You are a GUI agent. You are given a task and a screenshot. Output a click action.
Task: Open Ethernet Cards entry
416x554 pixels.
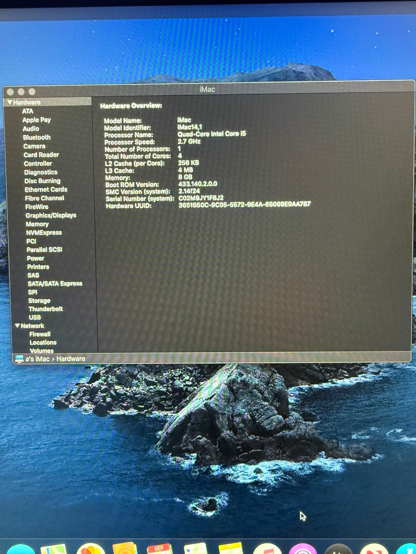point(46,189)
